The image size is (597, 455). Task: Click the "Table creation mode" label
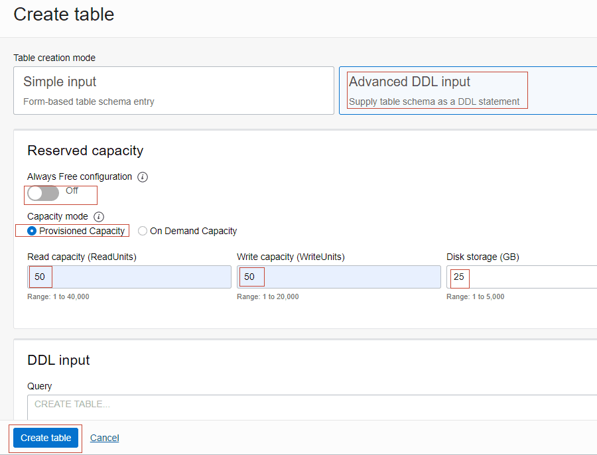(54, 58)
